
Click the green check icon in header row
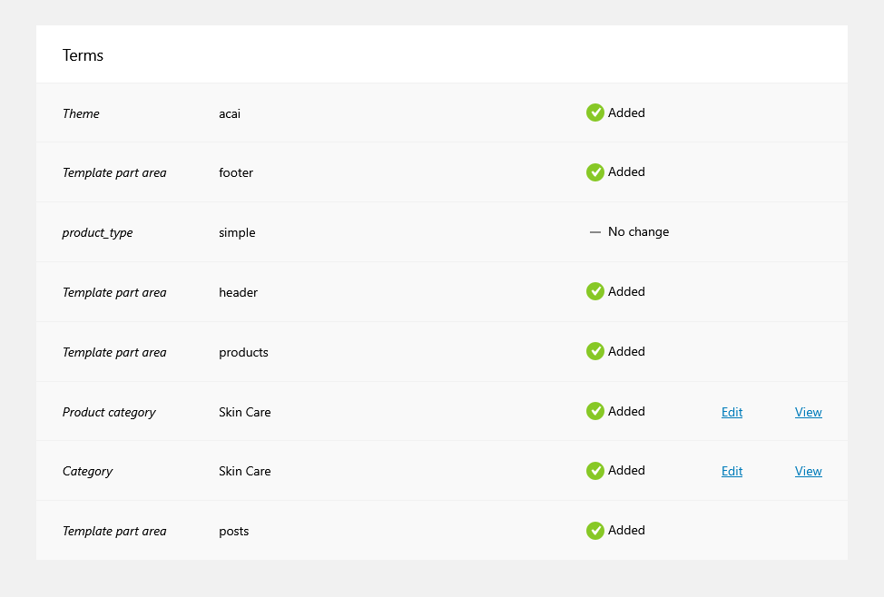pyautogui.click(x=594, y=291)
